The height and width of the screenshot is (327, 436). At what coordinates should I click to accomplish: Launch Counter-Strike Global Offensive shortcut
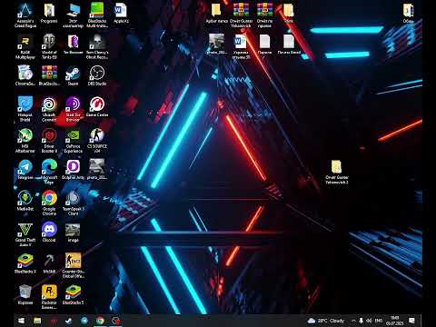pos(73,265)
